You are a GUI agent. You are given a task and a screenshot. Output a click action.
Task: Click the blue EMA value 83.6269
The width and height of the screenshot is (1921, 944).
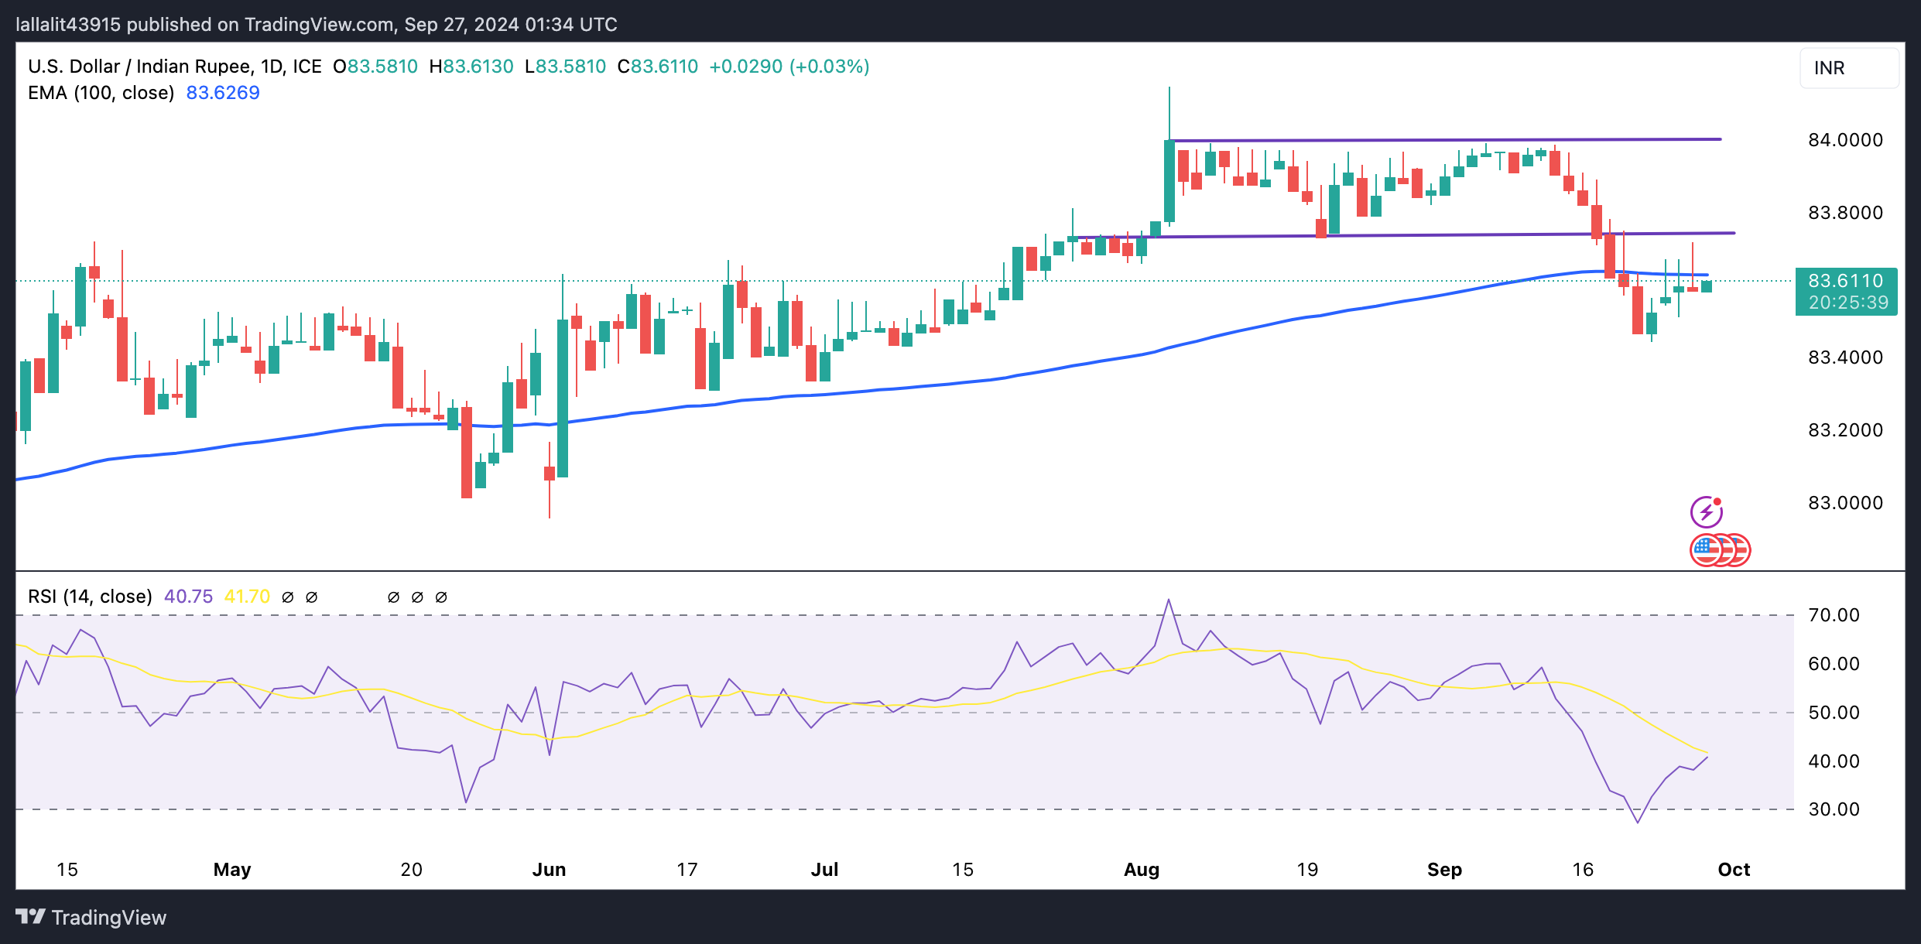223,93
